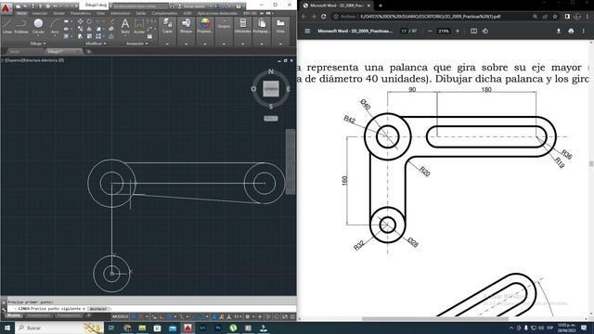Open the Windows Start menu
Image resolution: width=594 pixels, height=334 pixels.
7,328
